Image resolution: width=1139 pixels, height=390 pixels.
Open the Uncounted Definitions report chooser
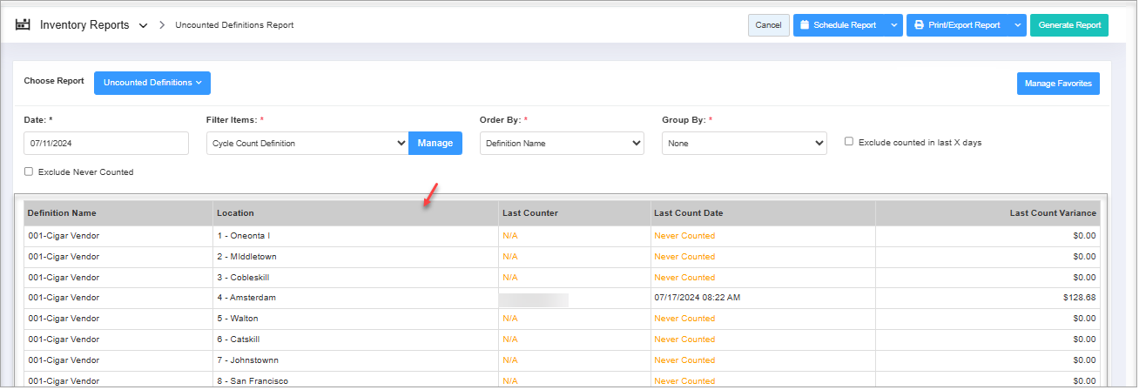(x=152, y=83)
